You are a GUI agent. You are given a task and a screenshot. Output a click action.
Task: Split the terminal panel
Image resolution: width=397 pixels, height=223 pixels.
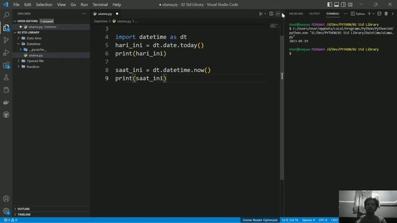pyautogui.click(x=379, y=14)
